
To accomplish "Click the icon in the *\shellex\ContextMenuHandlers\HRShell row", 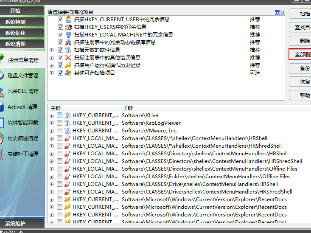I will [x=67, y=138].
